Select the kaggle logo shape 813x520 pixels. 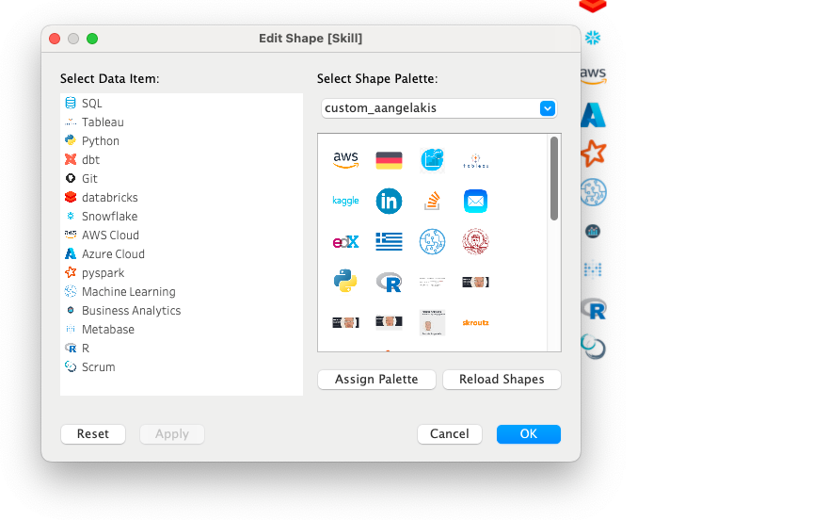(x=346, y=201)
